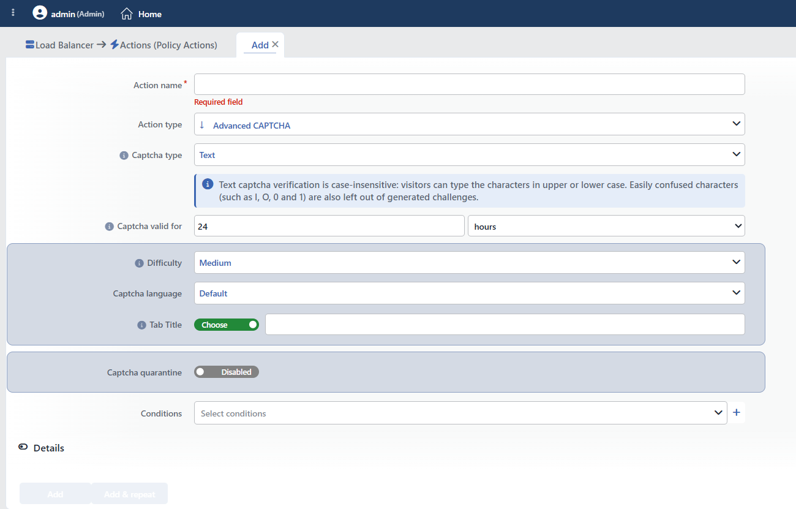The width and height of the screenshot is (796, 509).
Task: Open the Action type dropdown
Action: 470,124
